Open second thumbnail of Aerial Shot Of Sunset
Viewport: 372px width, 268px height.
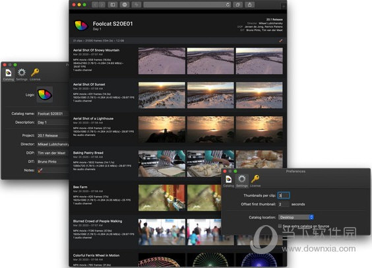coord(210,95)
